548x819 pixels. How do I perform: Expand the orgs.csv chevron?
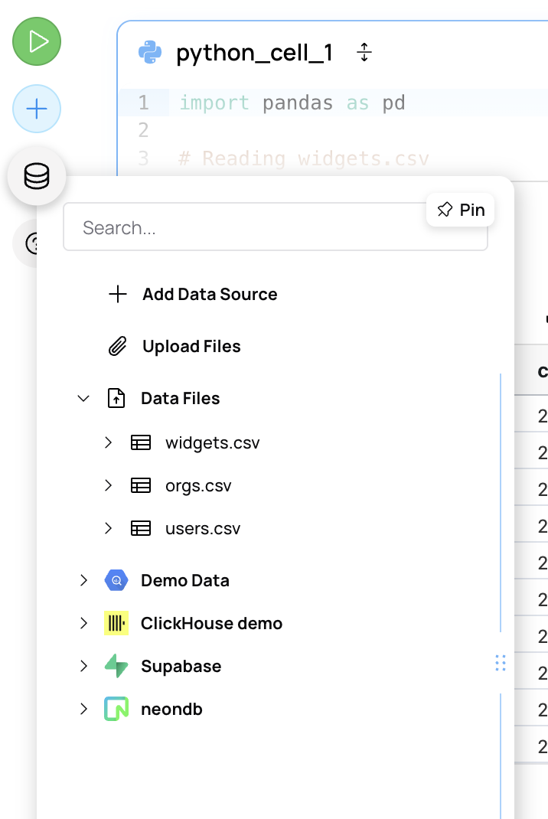tap(108, 486)
